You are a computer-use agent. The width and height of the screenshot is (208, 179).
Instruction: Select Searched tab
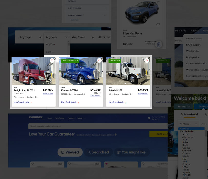[98, 152]
